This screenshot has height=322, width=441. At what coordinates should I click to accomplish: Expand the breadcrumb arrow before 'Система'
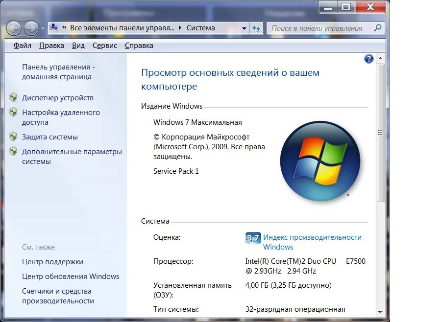(x=180, y=28)
